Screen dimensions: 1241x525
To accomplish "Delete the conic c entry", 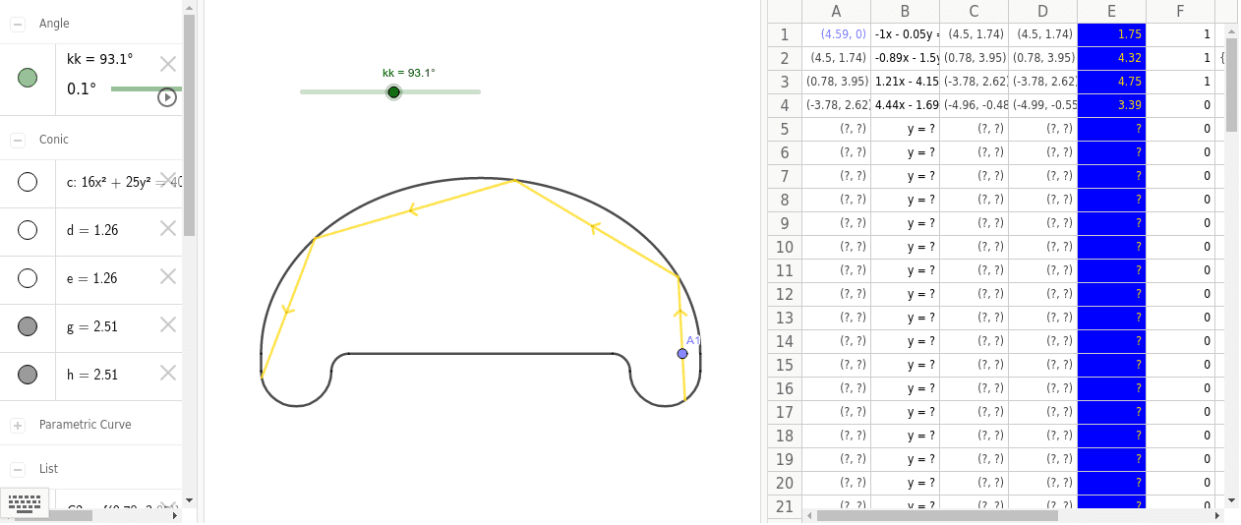I will pyautogui.click(x=168, y=180).
